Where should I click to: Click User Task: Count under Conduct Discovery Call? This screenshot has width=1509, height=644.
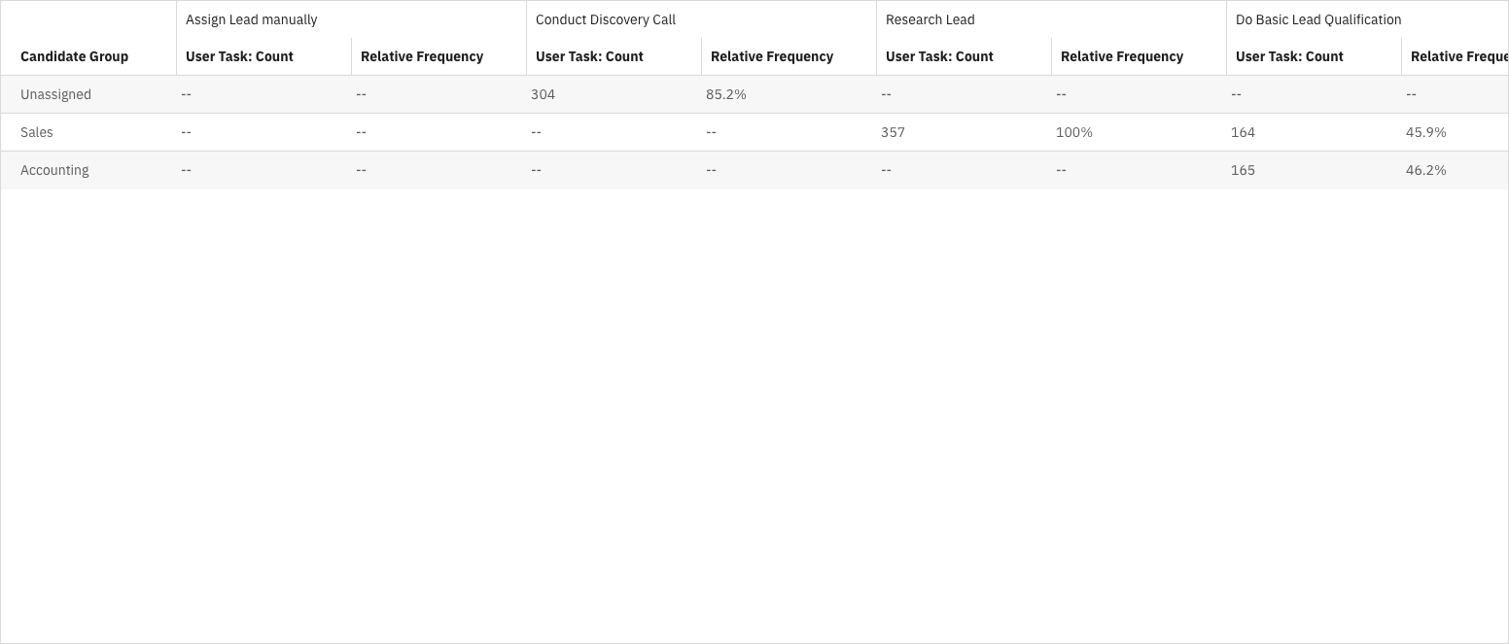(x=589, y=56)
